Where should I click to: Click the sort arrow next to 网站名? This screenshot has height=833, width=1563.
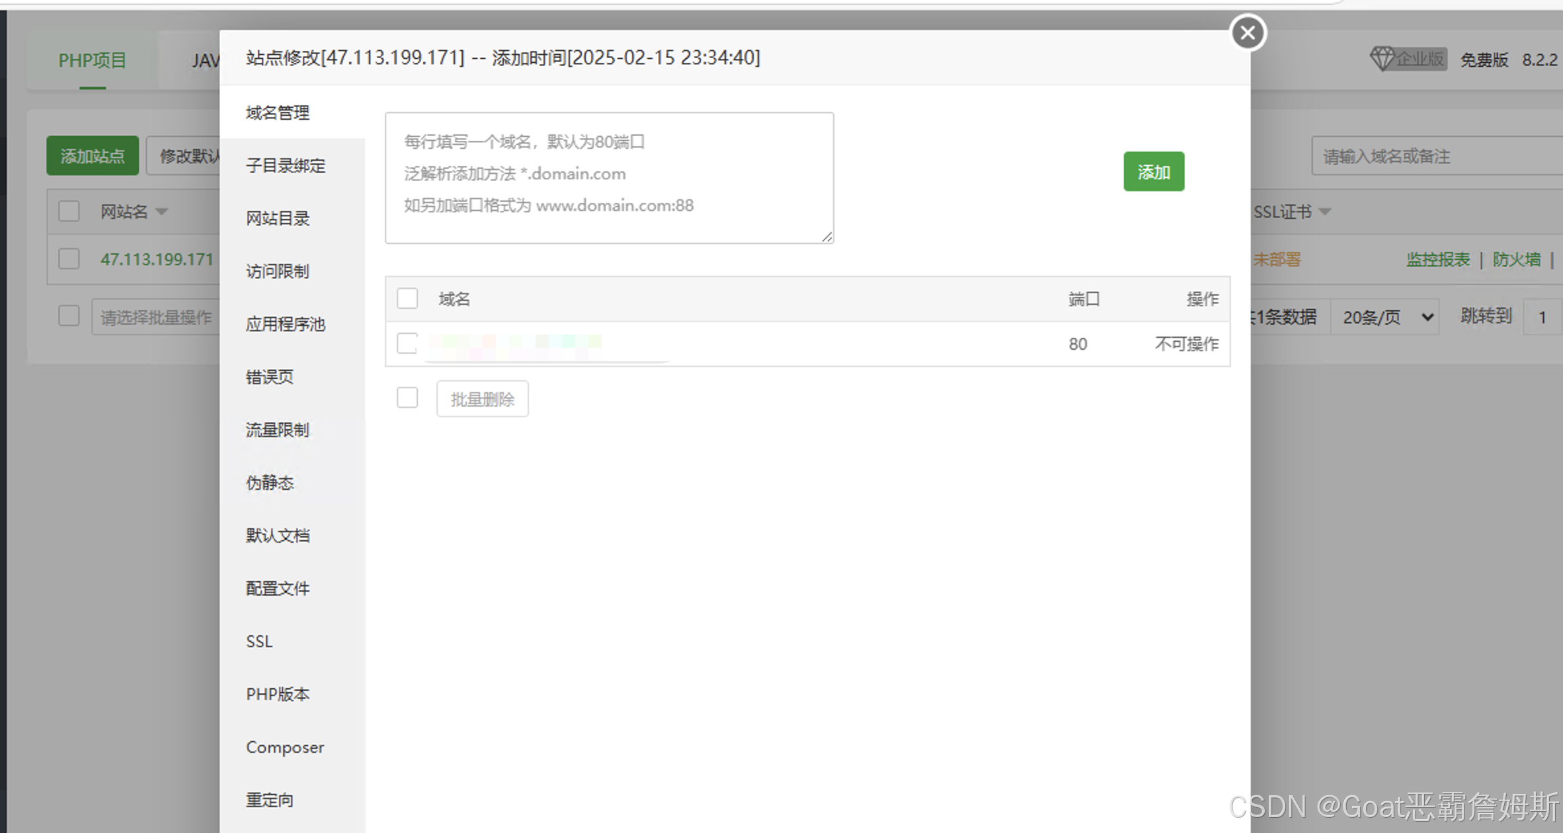pos(162,212)
